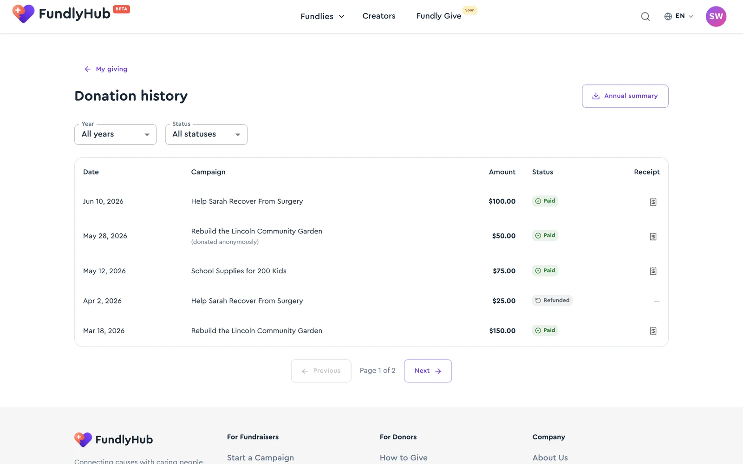Click the Previous page button
The image size is (743, 464).
tap(321, 371)
